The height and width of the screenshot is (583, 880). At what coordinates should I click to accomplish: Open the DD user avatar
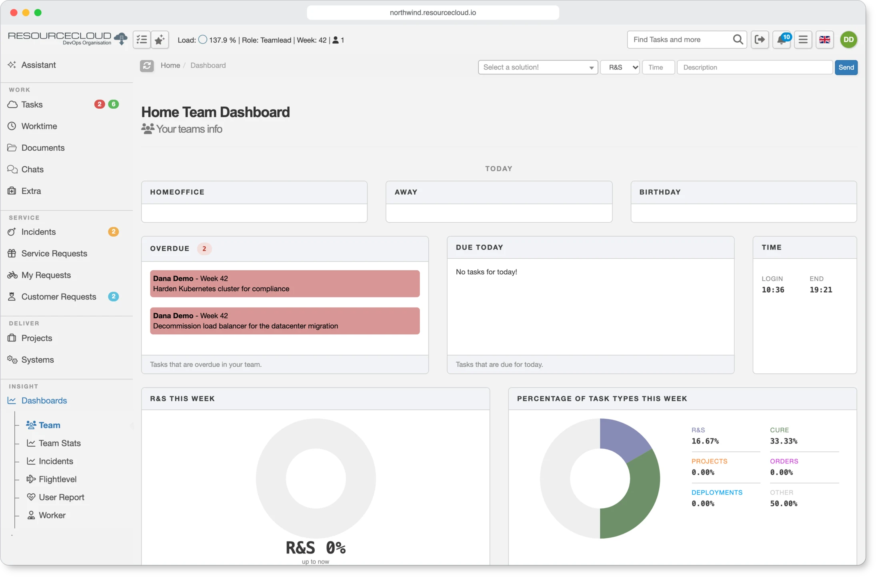pos(849,40)
